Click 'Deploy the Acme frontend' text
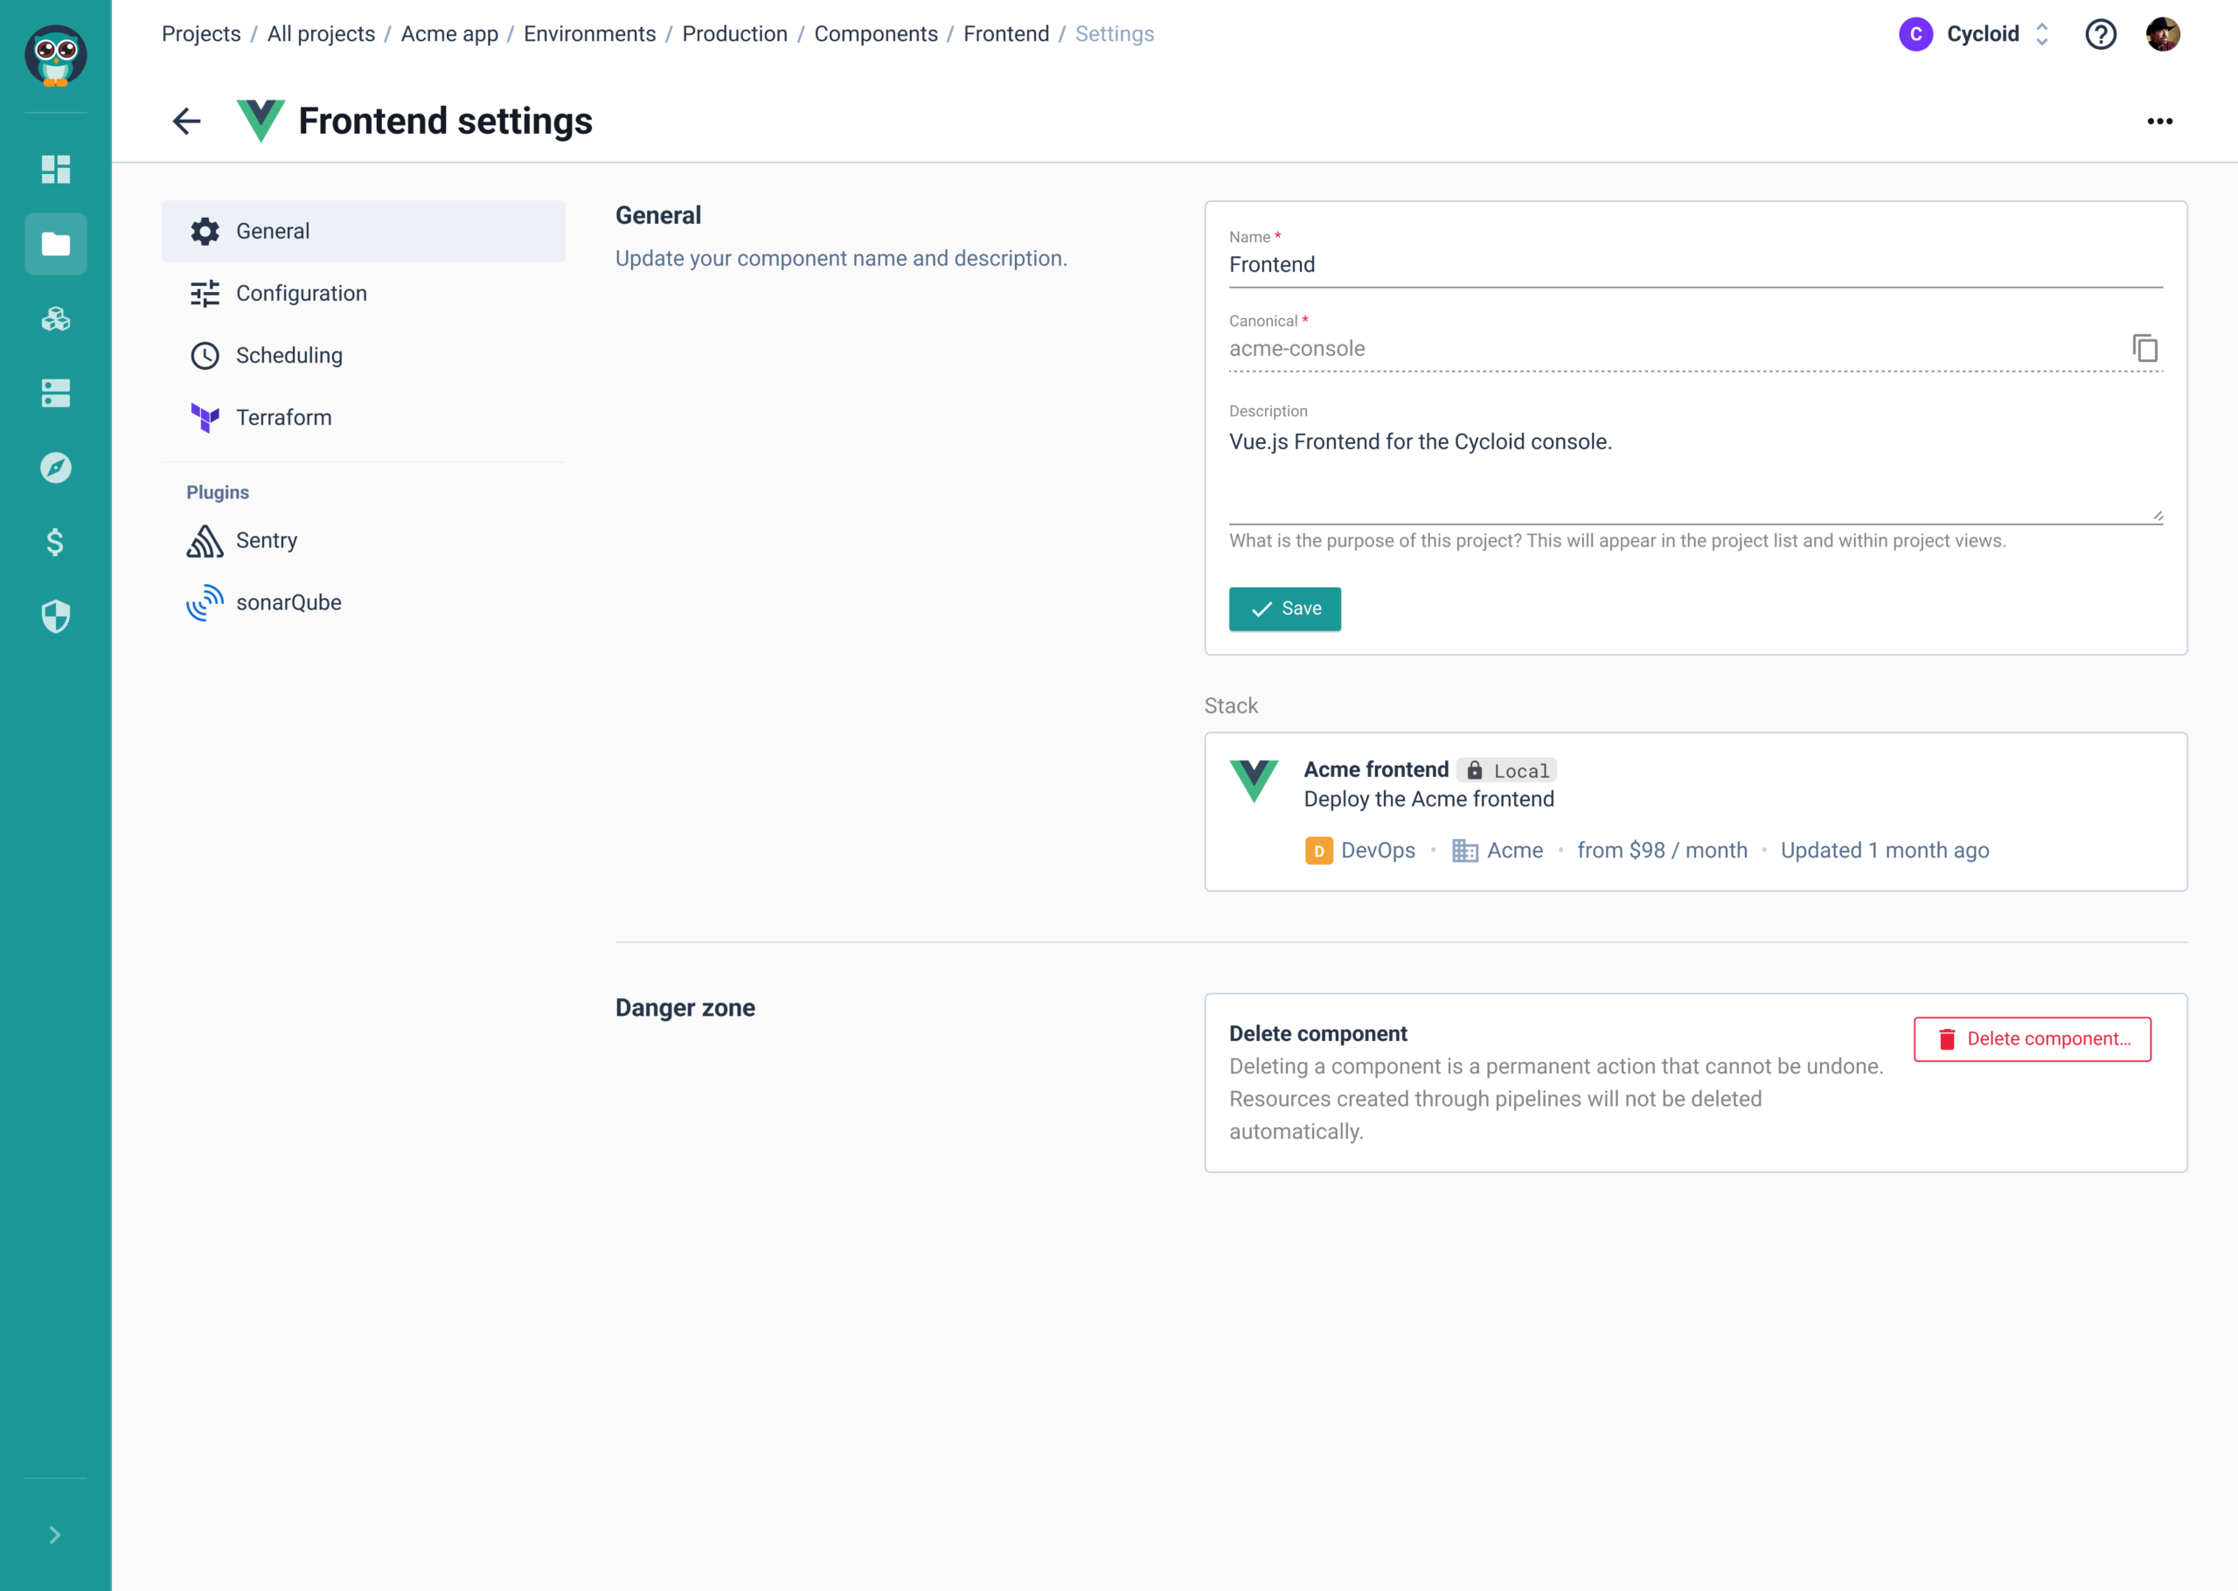This screenshot has width=2238, height=1591. click(1429, 799)
